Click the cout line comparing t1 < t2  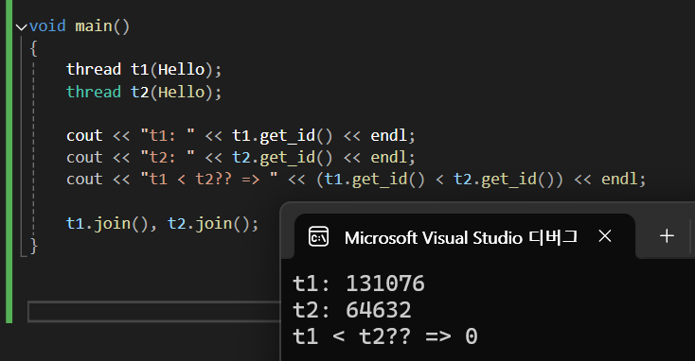356,180
